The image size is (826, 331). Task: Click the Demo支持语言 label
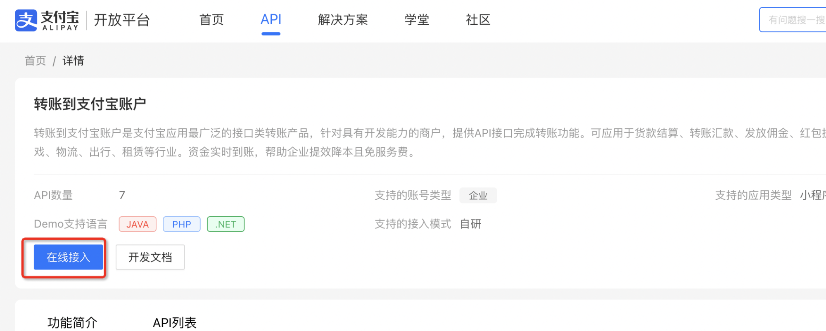(x=71, y=224)
